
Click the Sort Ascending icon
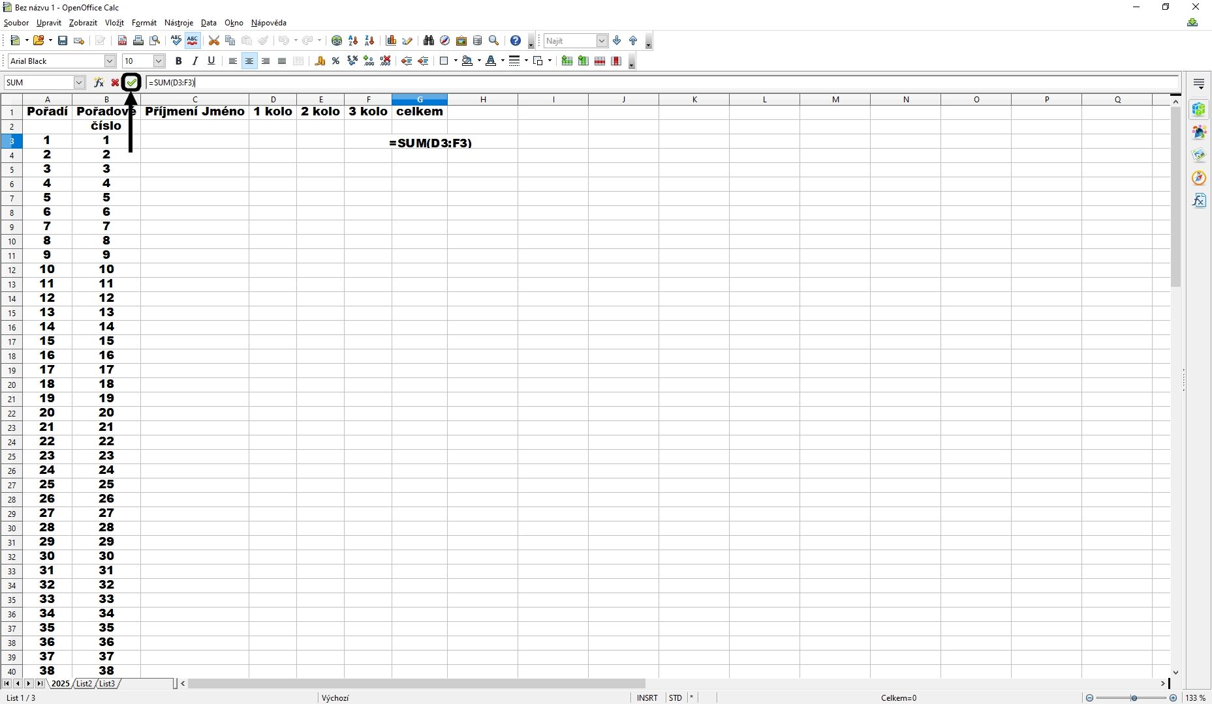point(353,40)
